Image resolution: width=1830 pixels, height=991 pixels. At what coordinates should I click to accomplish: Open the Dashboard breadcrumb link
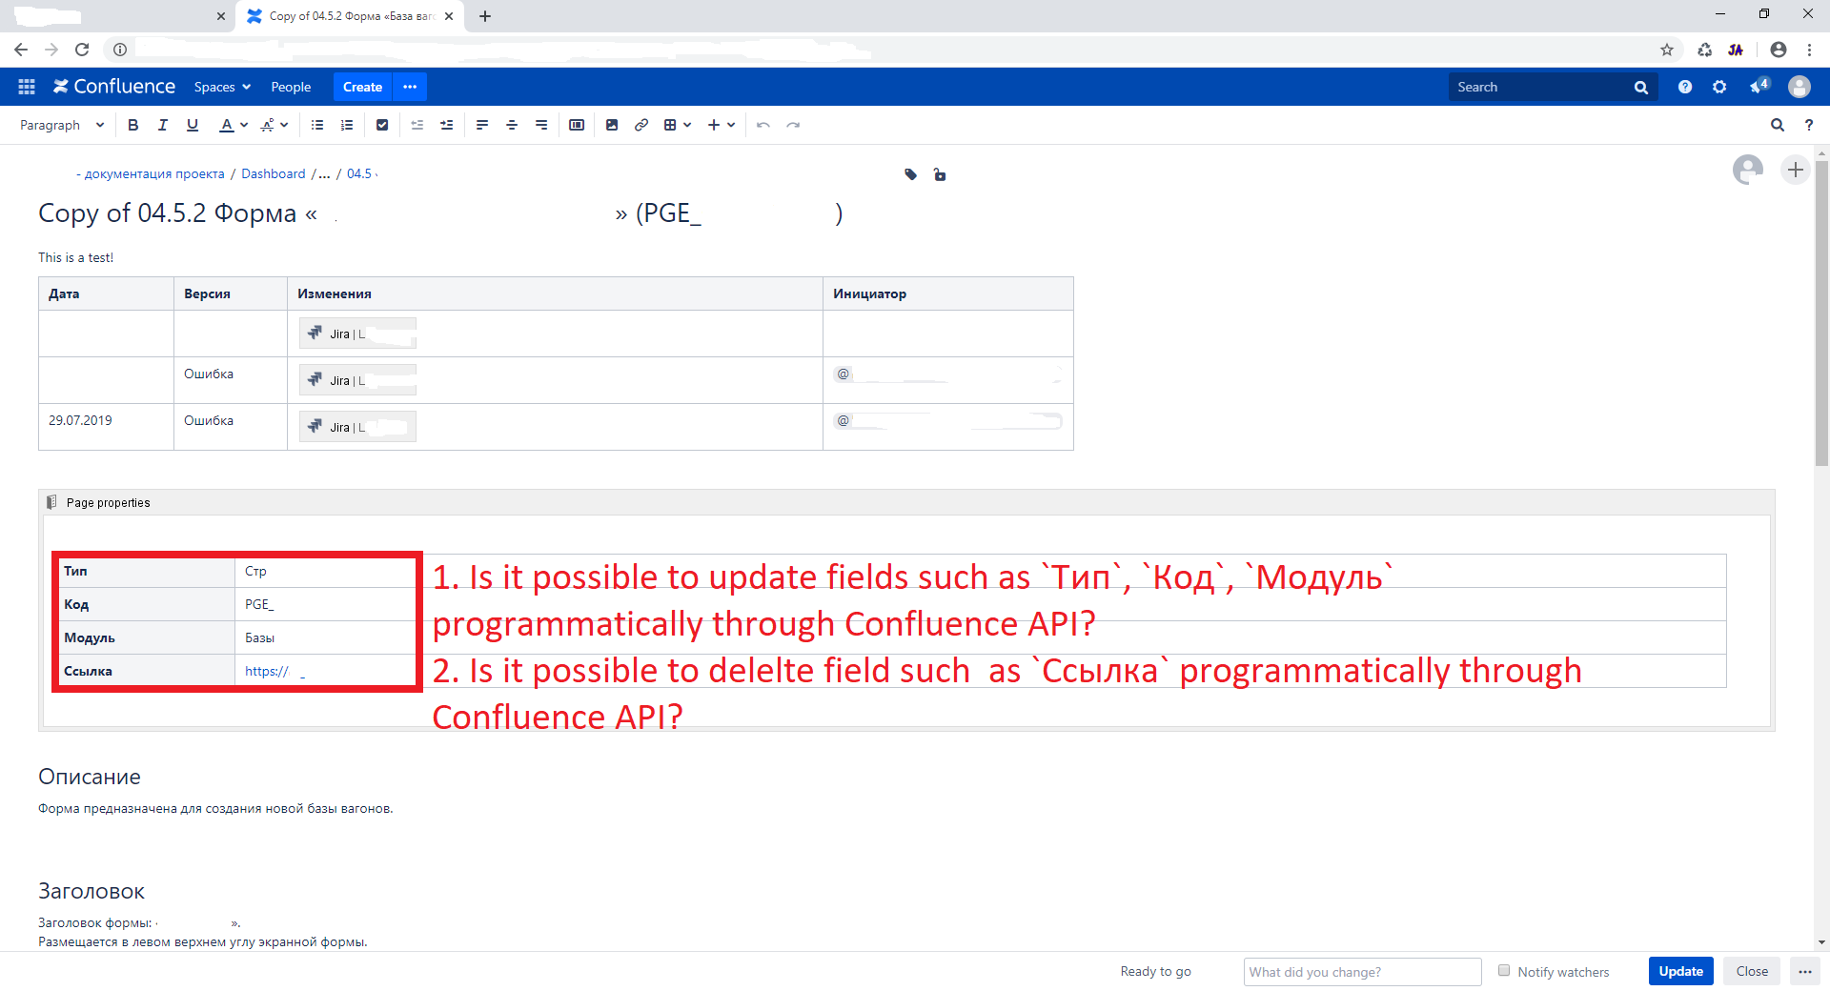coord(274,173)
